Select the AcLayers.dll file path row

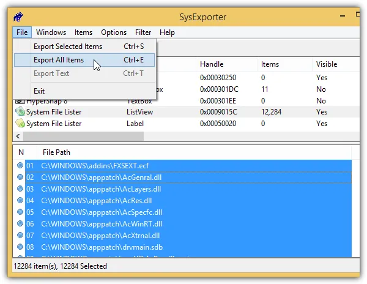tap(188, 189)
